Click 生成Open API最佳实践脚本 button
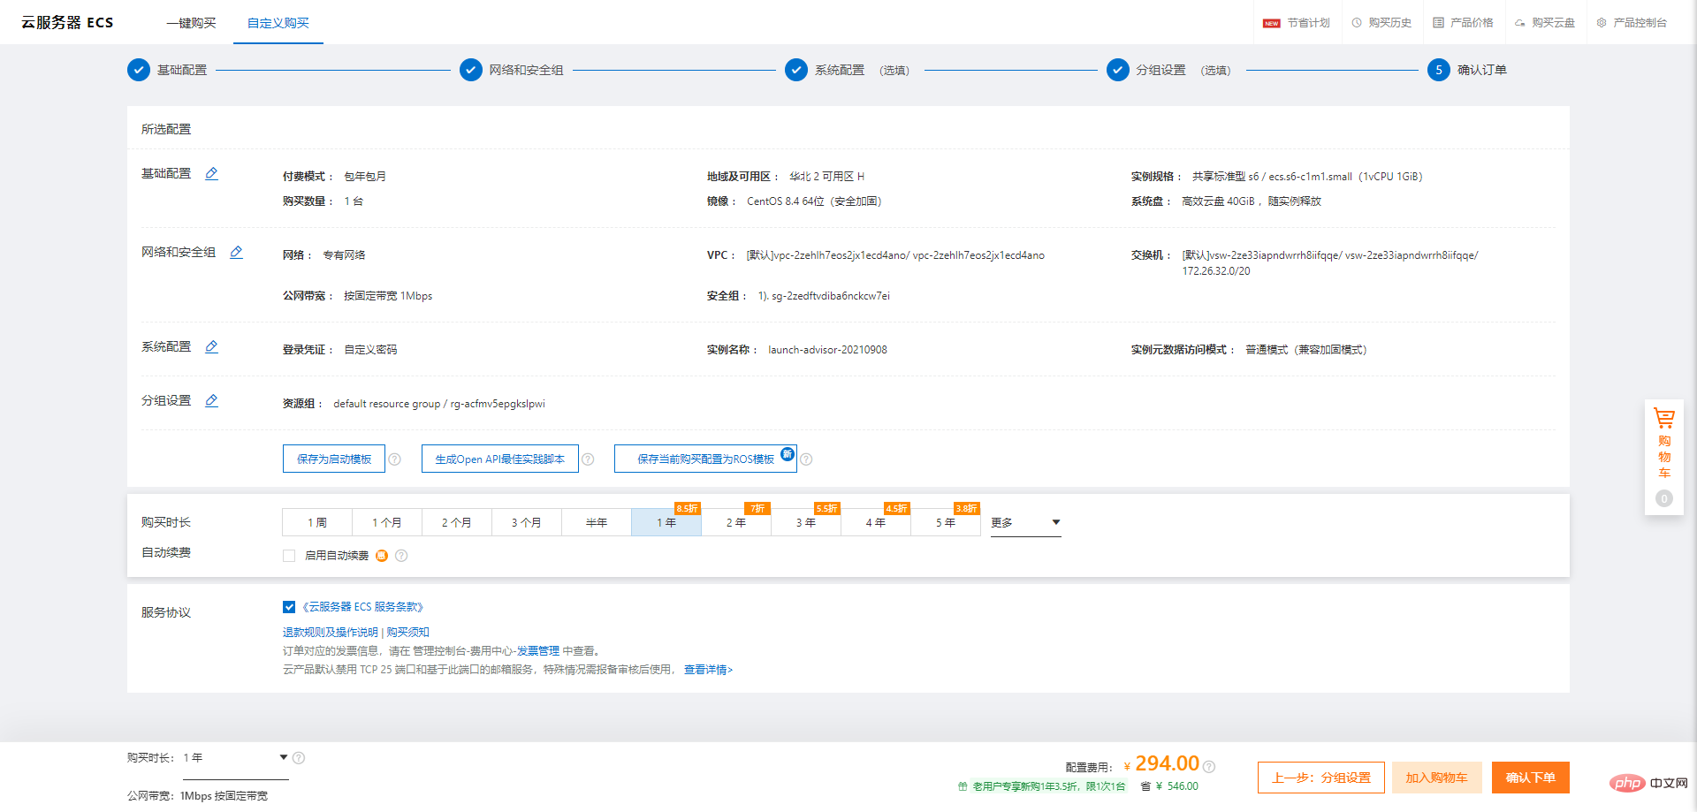Screen dimensions: 1697x812 pos(500,459)
